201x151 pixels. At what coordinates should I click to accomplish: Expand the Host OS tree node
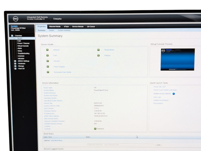click(x=15, y=68)
